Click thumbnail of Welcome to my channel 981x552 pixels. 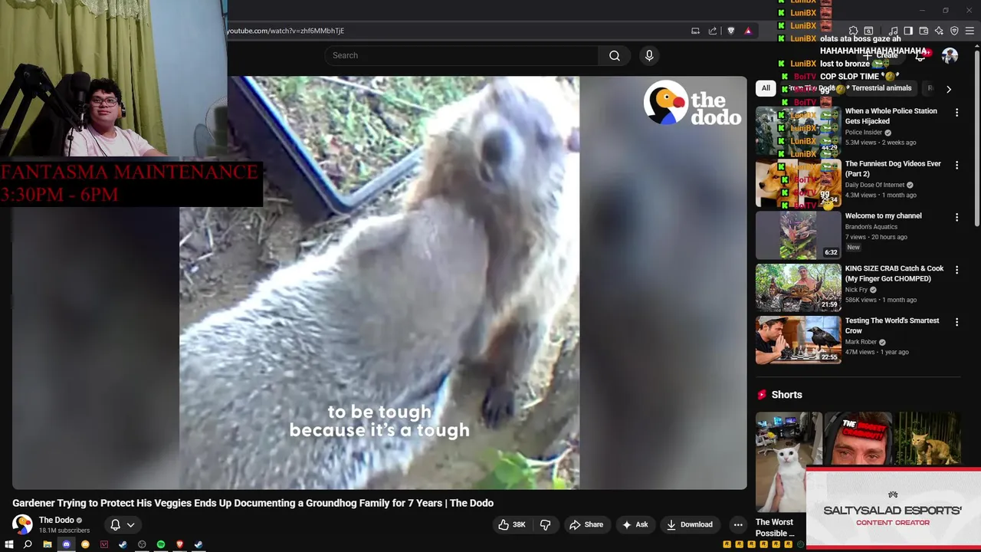click(798, 235)
